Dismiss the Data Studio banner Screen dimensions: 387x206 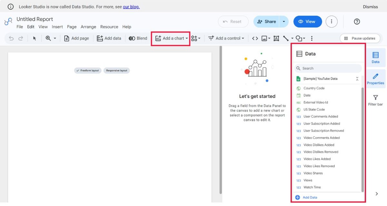(370, 7)
